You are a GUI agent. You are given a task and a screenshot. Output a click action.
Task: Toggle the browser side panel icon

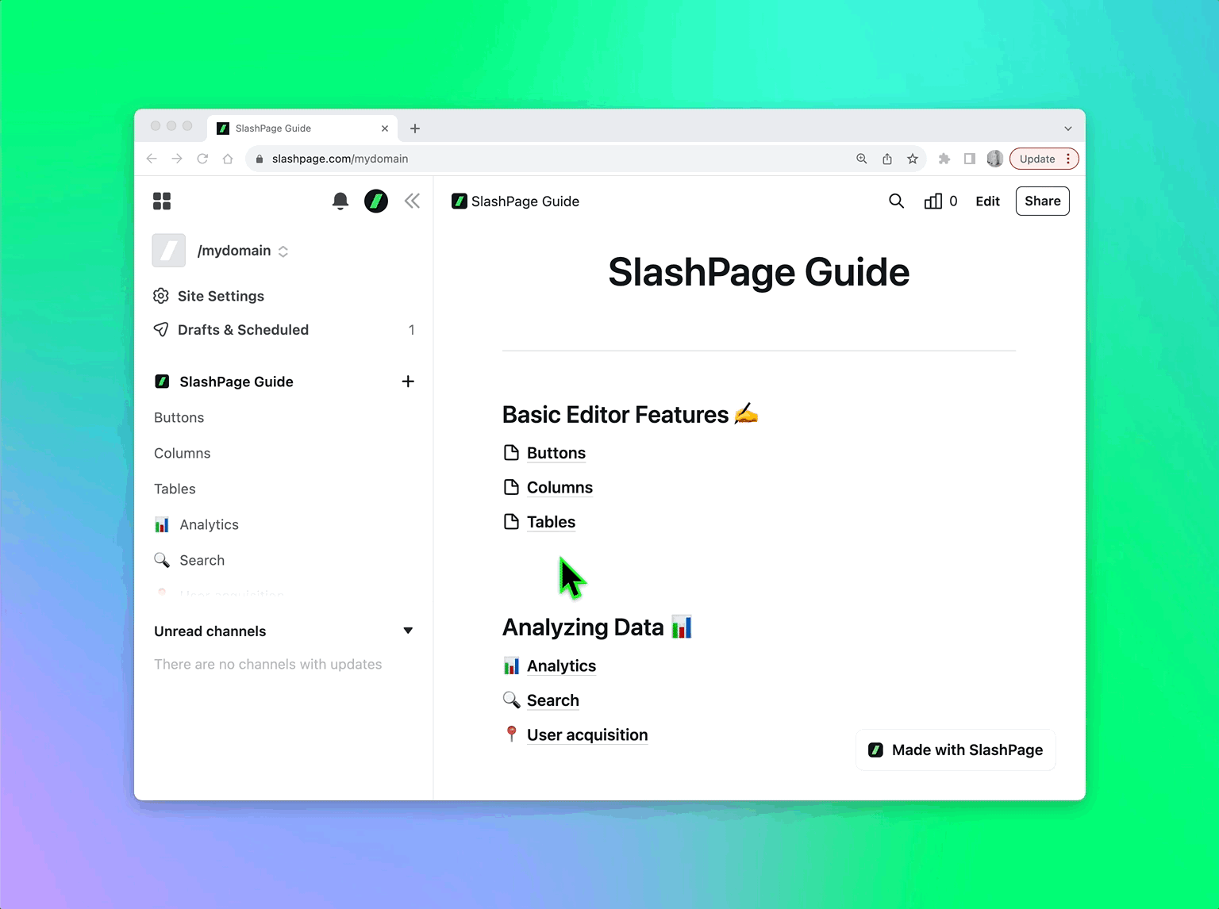tap(970, 159)
